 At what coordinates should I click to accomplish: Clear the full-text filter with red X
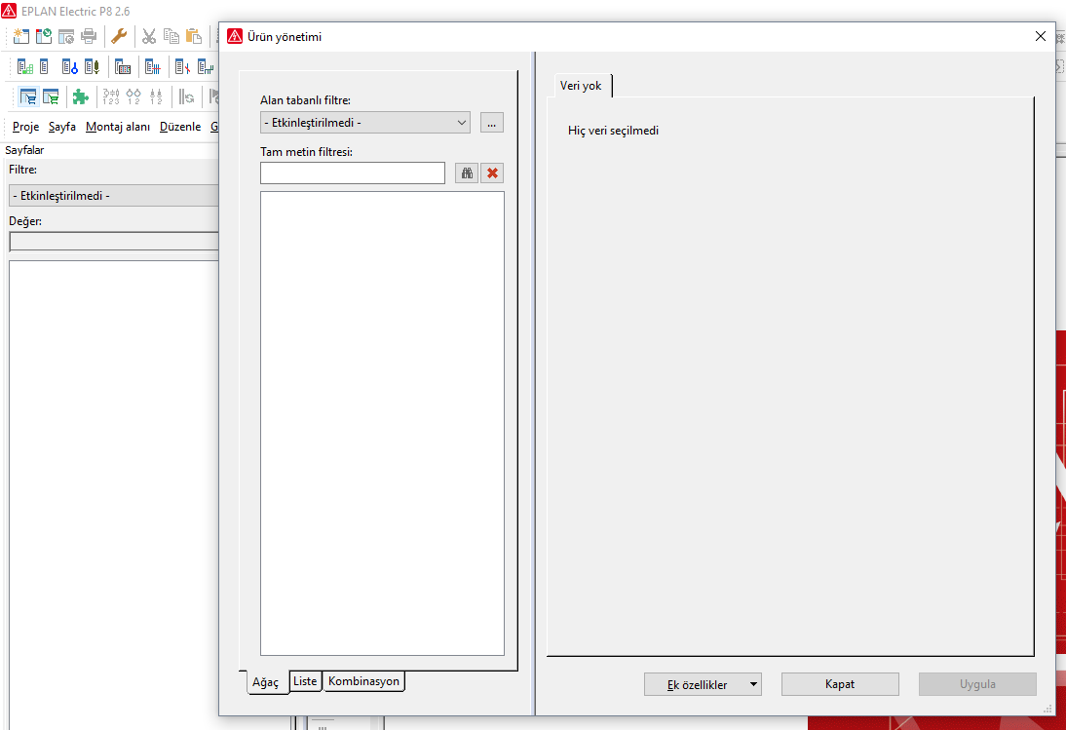click(492, 173)
